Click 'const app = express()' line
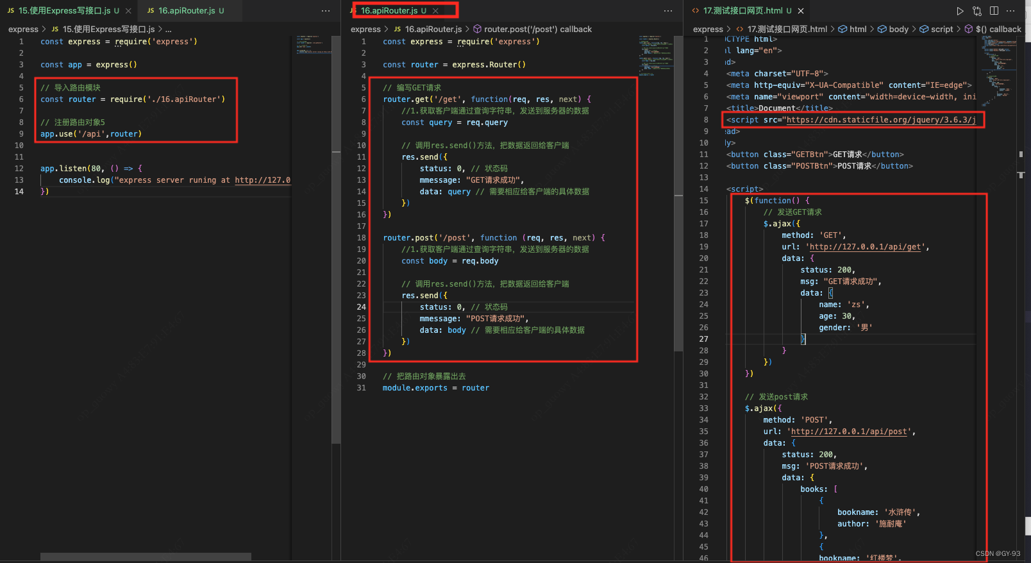The width and height of the screenshot is (1031, 563). pyautogui.click(x=88, y=65)
